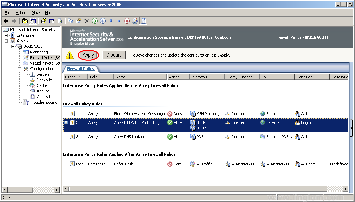
Task: Select Cache under Configuration
Action: tap(42, 85)
